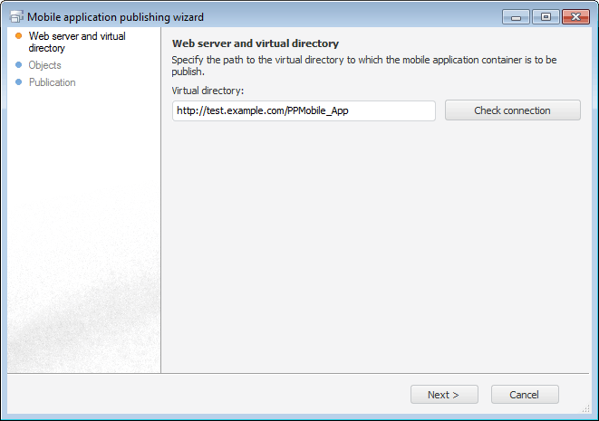Proceed with the Next > button
599x421 pixels.
pyautogui.click(x=443, y=395)
